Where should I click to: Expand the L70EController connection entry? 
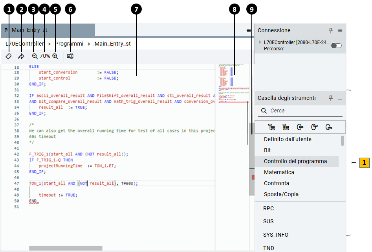click(260, 42)
